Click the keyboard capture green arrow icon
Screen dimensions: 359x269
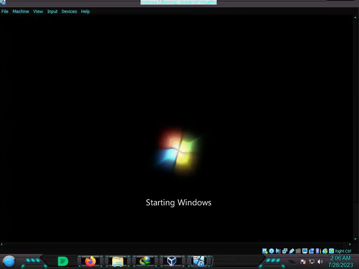click(x=331, y=251)
